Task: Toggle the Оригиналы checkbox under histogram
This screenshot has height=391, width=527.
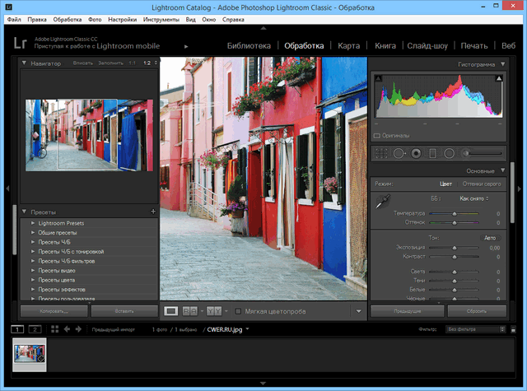Action: (x=377, y=135)
